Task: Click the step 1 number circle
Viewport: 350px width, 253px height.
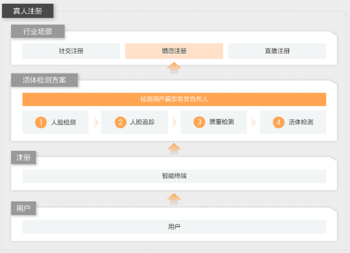Action: coord(41,122)
